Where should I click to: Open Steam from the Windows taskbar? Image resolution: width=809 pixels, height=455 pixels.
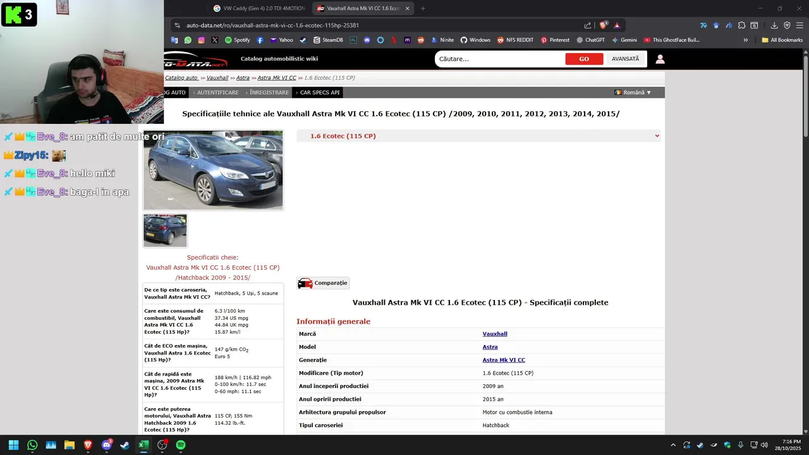point(125,445)
